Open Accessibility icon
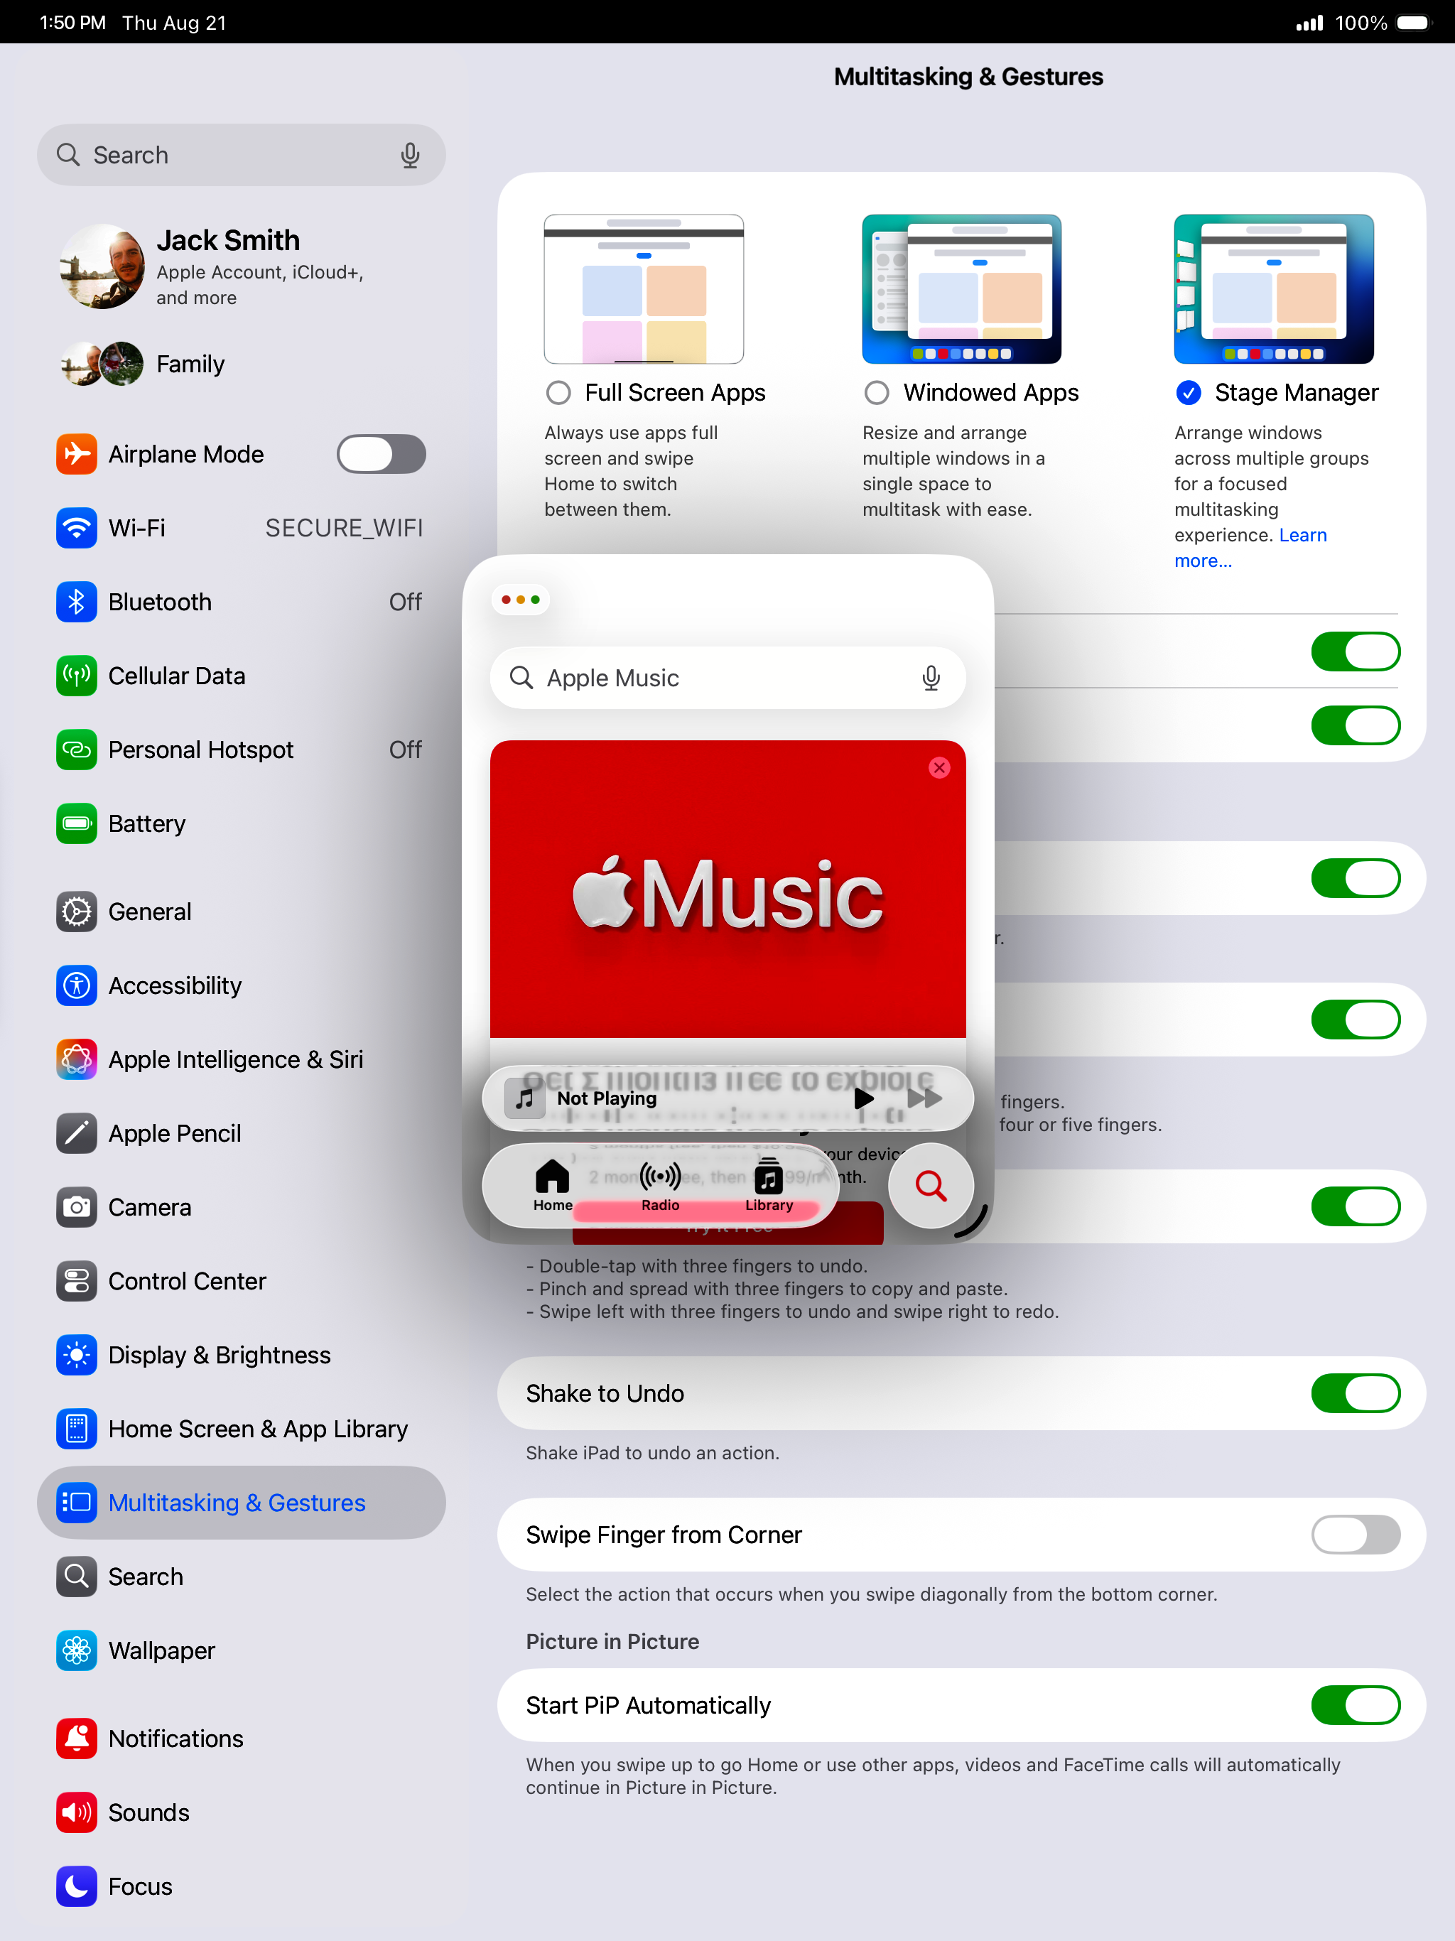The height and width of the screenshot is (1941, 1455). pyautogui.click(x=76, y=985)
